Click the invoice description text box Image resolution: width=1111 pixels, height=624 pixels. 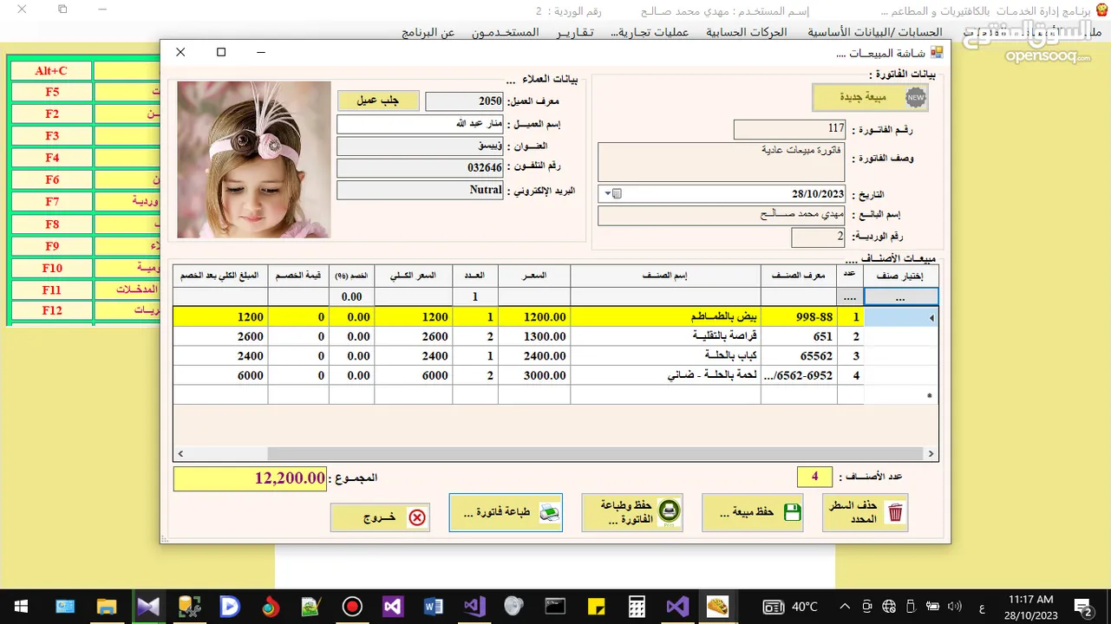click(722, 162)
